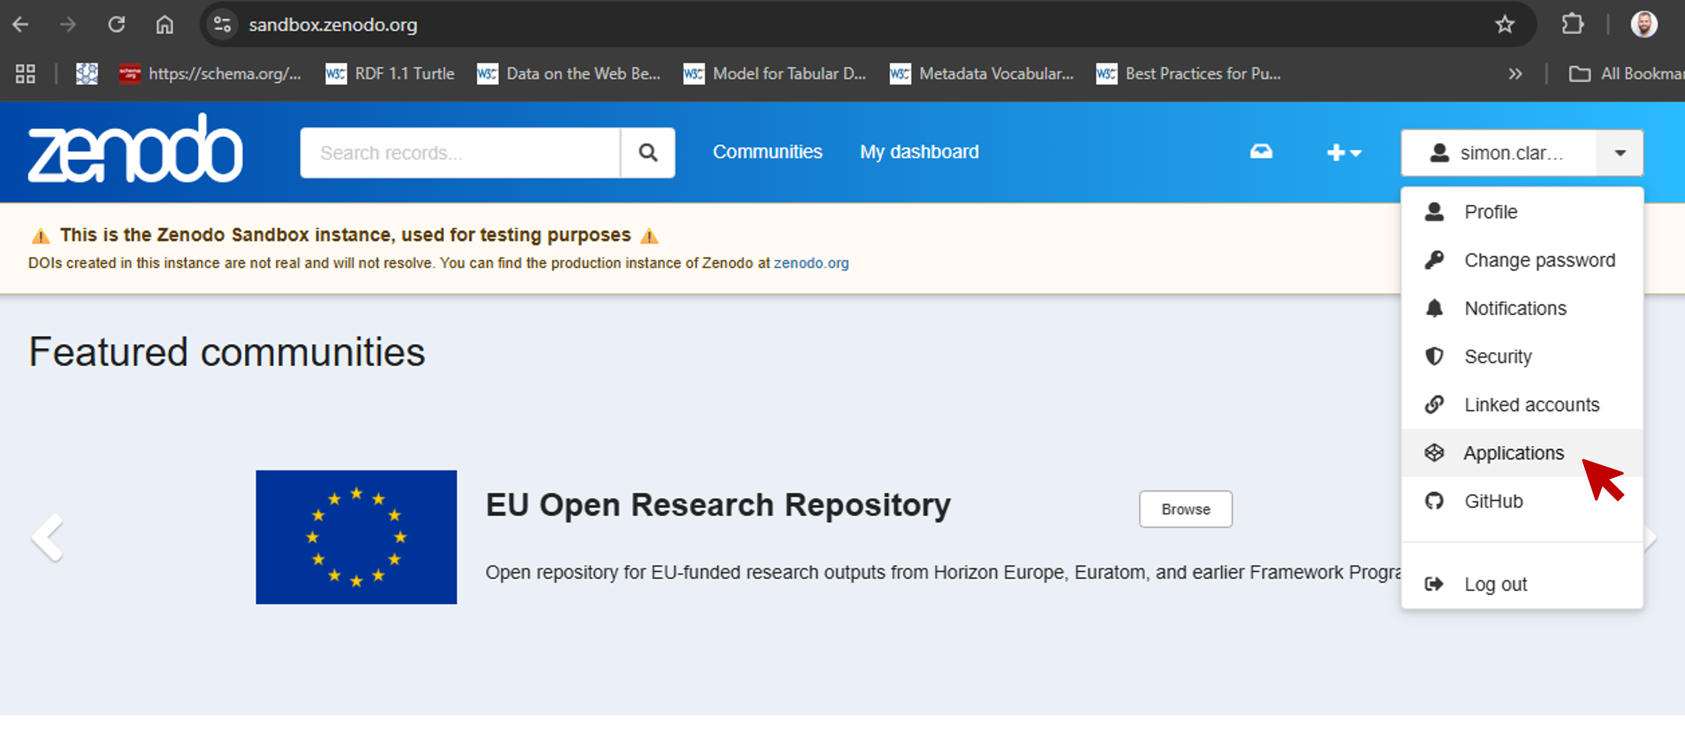Open the Communities navigation link
1685x730 pixels.
[767, 152]
